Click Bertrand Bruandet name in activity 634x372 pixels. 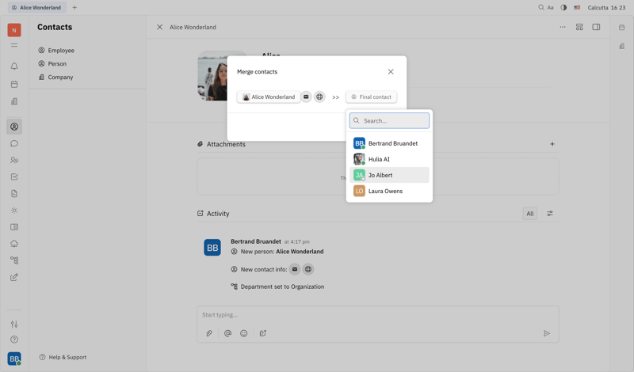[x=256, y=241]
